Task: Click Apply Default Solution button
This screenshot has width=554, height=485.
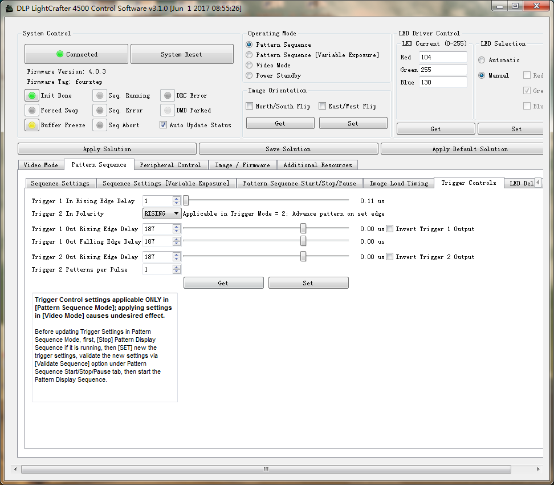Action: [x=462, y=149]
